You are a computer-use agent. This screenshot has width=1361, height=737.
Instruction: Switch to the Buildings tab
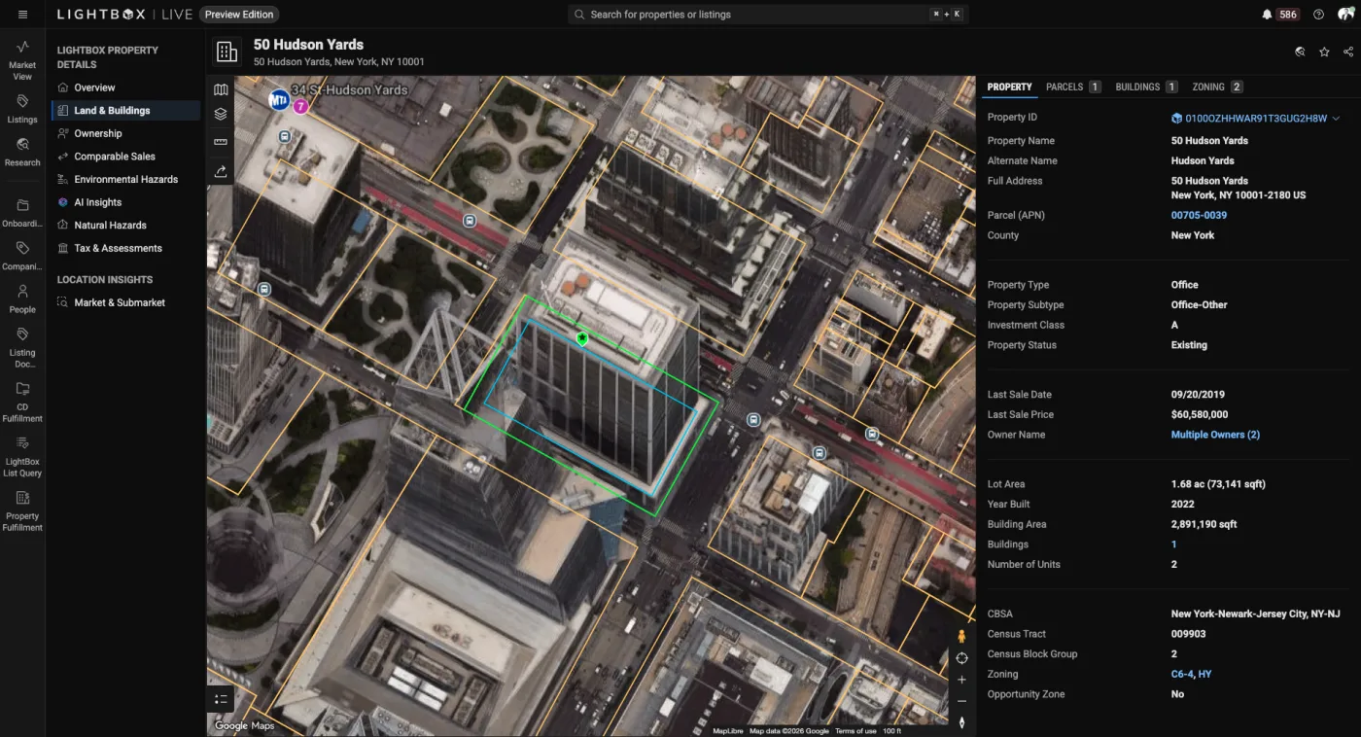tap(1146, 87)
